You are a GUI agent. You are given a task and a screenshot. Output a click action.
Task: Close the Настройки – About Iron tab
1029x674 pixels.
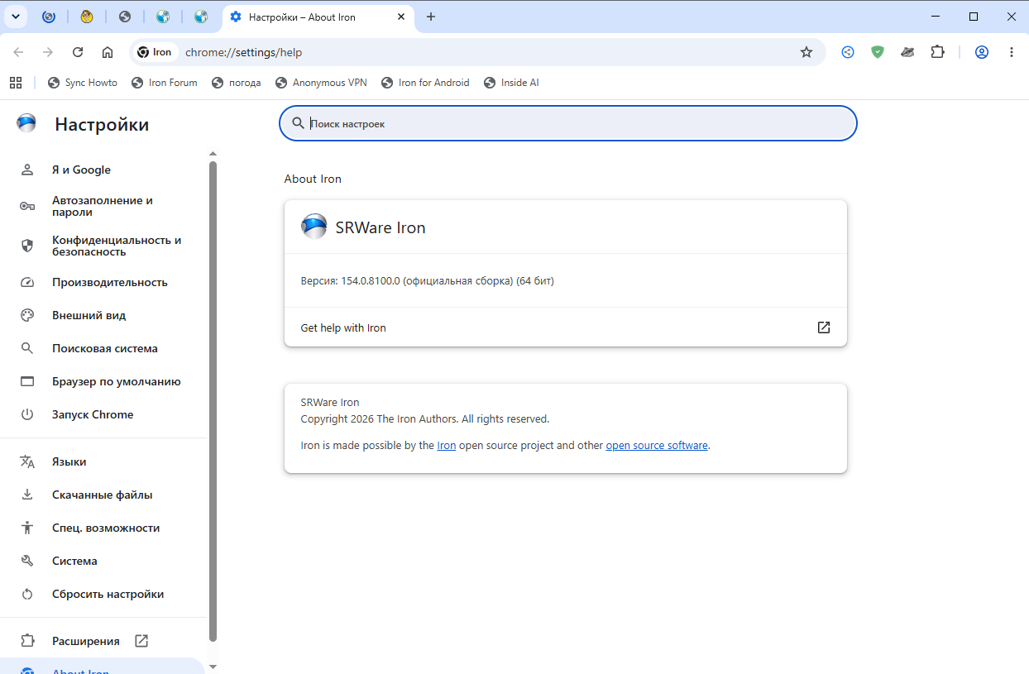[x=401, y=17]
